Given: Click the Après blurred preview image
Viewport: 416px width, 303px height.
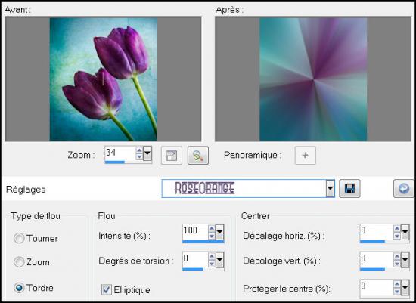Looking at the screenshot, I should 313,79.
